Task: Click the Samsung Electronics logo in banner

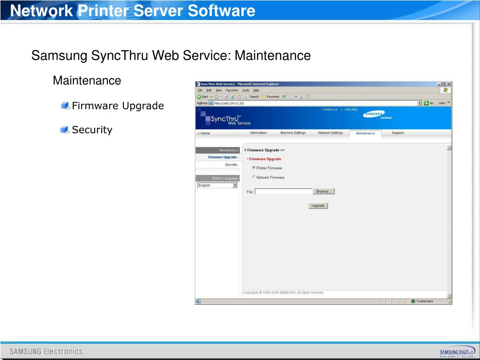Action: (376, 114)
